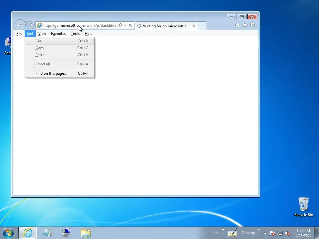Click the Internet Explorer page icon in address bar
The image size is (319, 239).
coord(39,26)
